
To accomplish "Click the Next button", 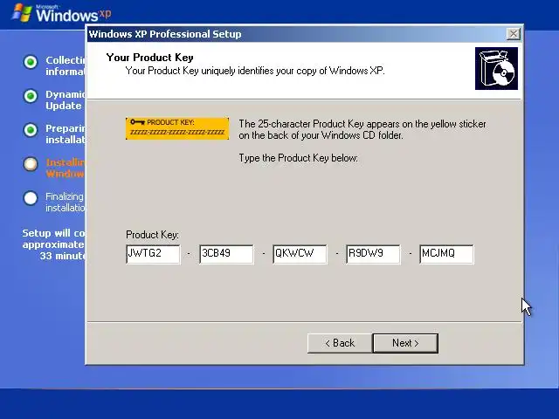I will coord(405,343).
